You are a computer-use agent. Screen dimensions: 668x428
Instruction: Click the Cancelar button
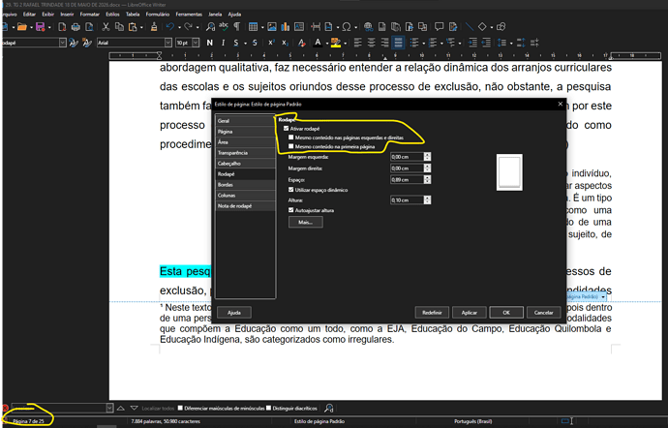pos(544,313)
